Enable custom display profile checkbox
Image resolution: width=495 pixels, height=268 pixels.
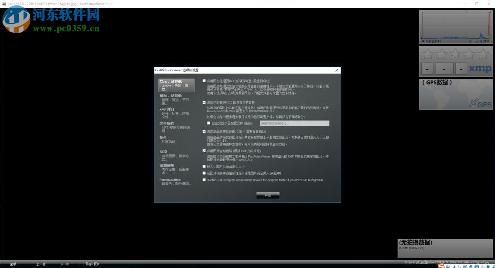coord(209,123)
